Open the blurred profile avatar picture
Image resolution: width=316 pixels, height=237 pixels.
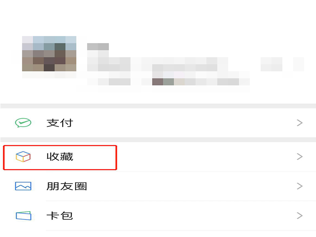(x=49, y=54)
